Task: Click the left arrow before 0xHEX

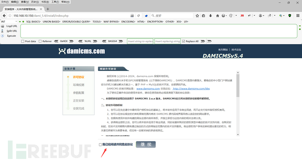Action: 56,41
